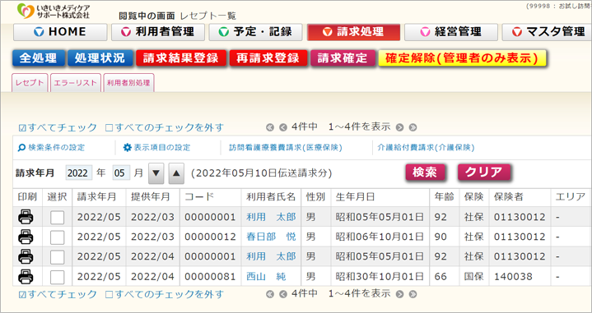
Task: Print the 利用 太郎 2022/03 receipt
Action: click(x=26, y=217)
